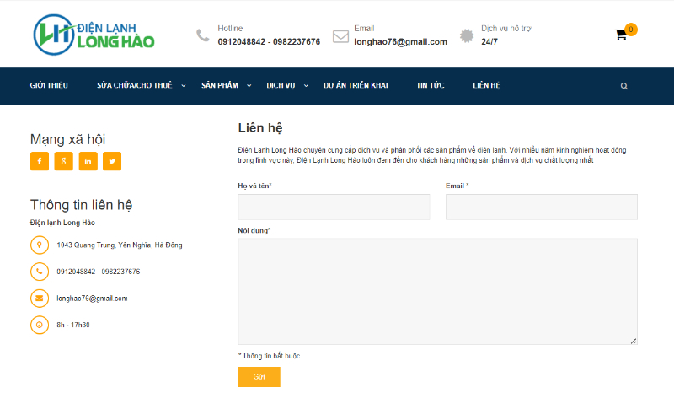Open the Sản phẩm menu item
Viewport: 674px width, 393px height.
pos(220,85)
